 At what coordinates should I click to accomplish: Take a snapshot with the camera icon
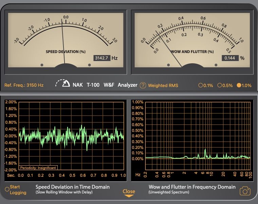(x=245, y=191)
